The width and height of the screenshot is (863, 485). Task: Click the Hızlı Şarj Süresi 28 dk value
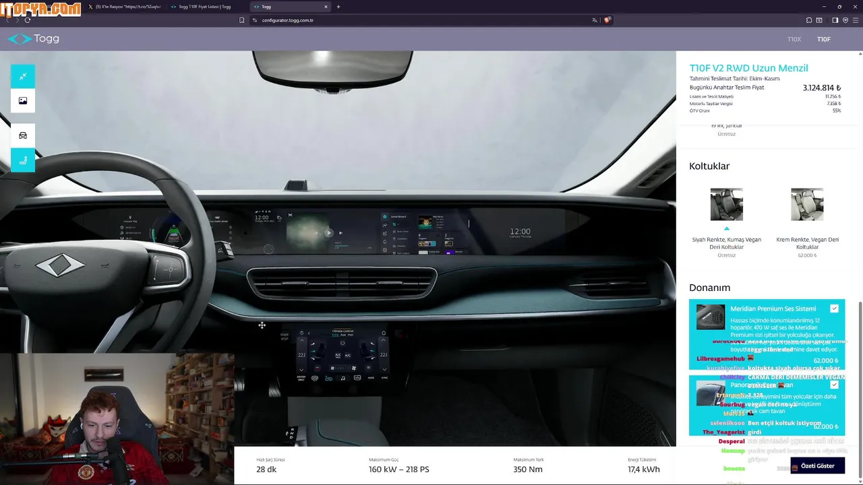[266, 470]
